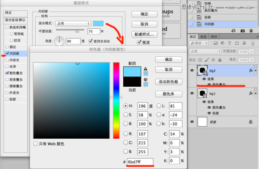Select the S saturation radio button
The width and height of the screenshot is (259, 169).
coord(125,115)
